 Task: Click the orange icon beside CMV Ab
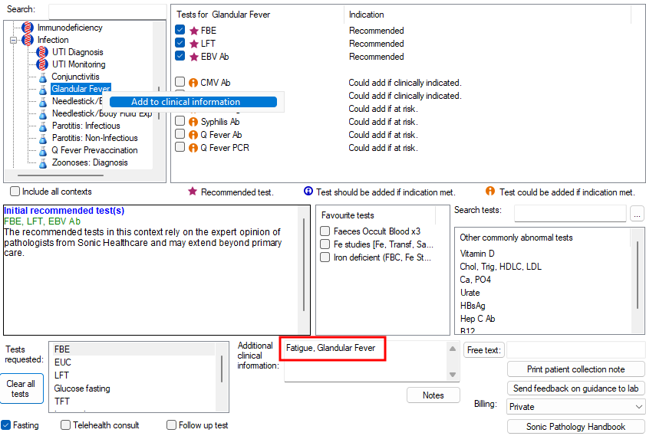pos(193,83)
